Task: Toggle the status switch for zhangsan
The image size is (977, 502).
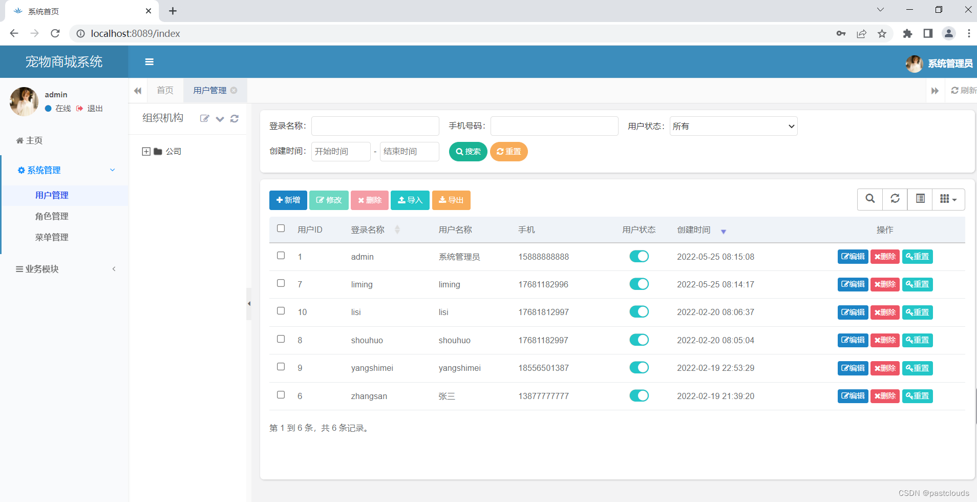Action: (639, 396)
